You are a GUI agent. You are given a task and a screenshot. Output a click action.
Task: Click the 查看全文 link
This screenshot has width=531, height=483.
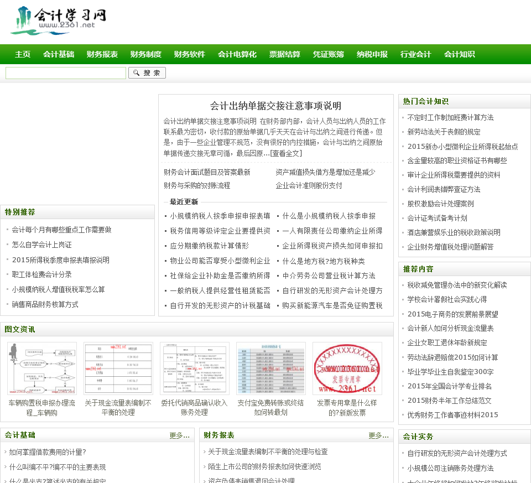coord(286,153)
